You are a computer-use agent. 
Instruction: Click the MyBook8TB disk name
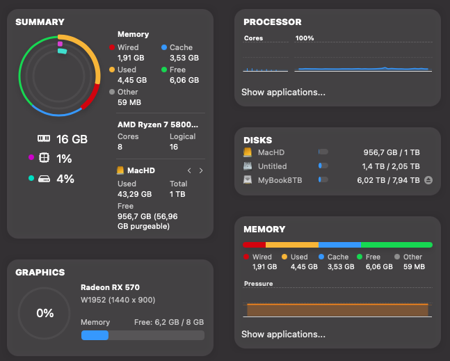[280, 180]
